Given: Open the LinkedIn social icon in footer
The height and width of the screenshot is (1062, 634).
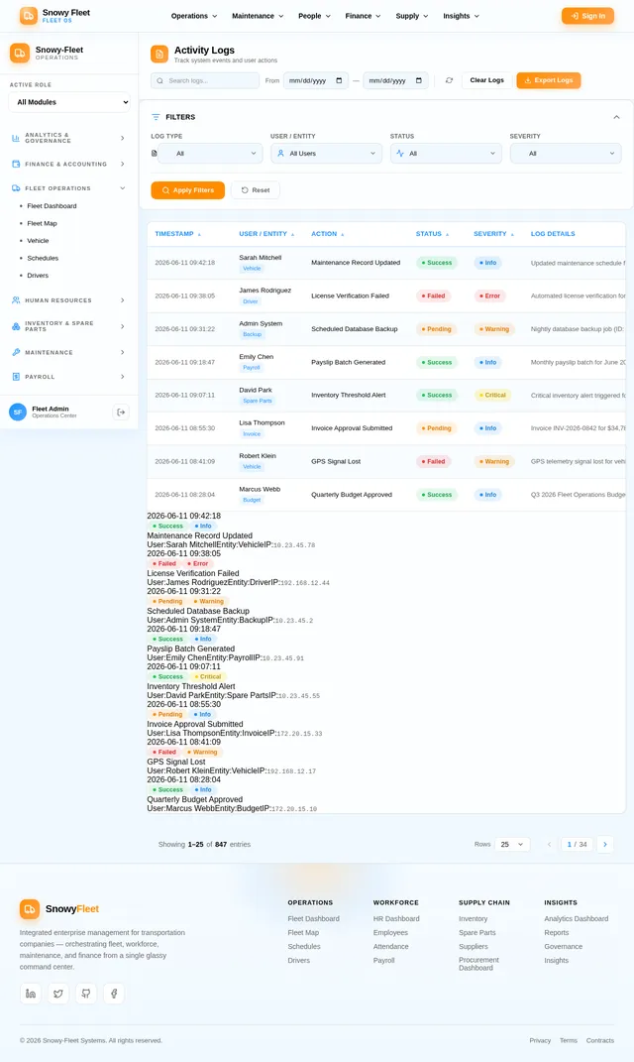Looking at the screenshot, I should 31,994.
